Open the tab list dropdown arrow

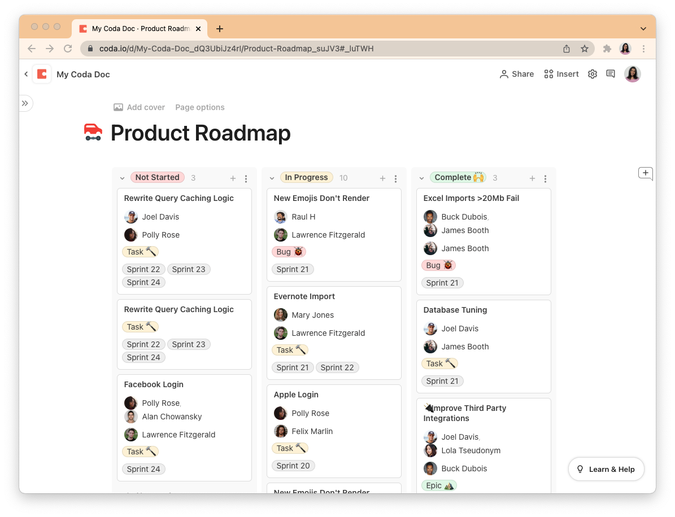(643, 29)
